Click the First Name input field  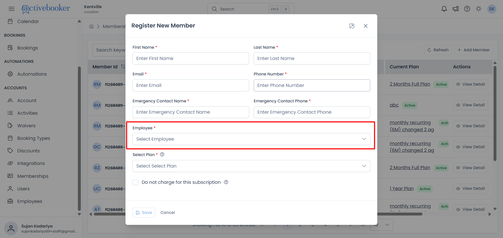coord(190,58)
